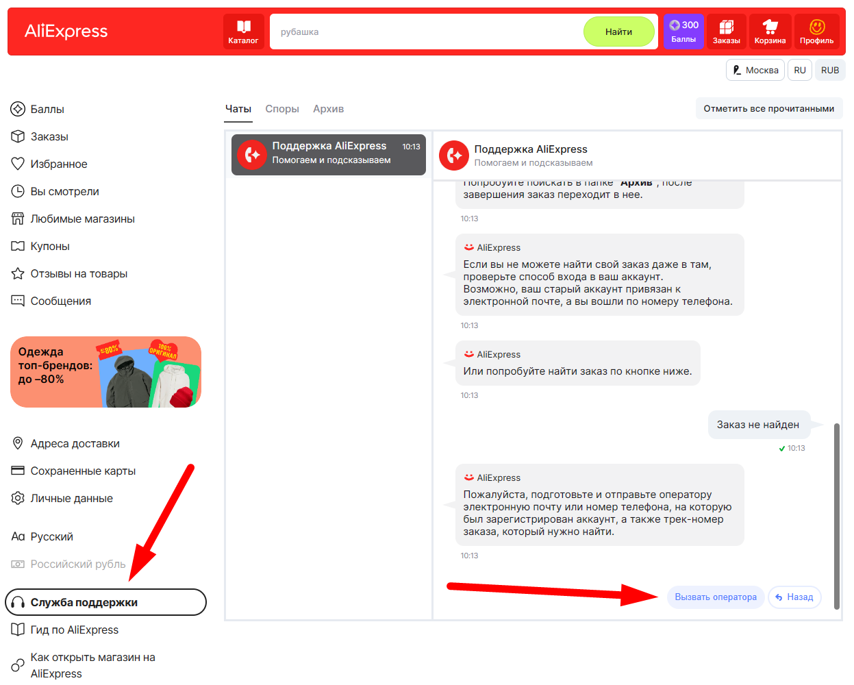Open the Москва city selector

coord(755,70)
